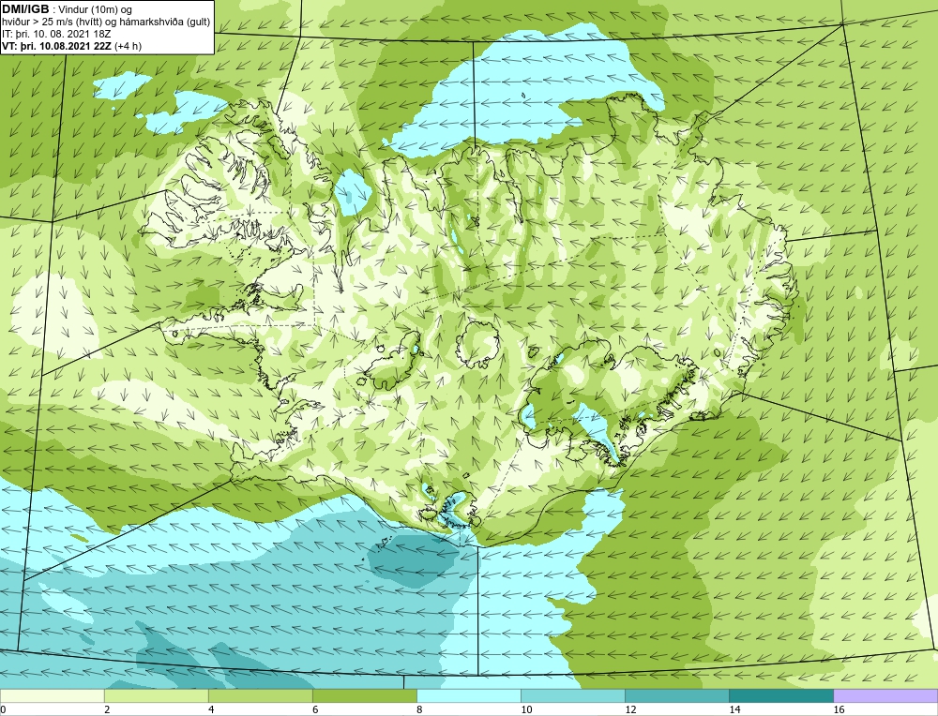Viewport: 938px width, 716px height.
Task: Click the light green 2–4 m/s legend swatch
Action: pyautogui.click(x=156, y=695)
